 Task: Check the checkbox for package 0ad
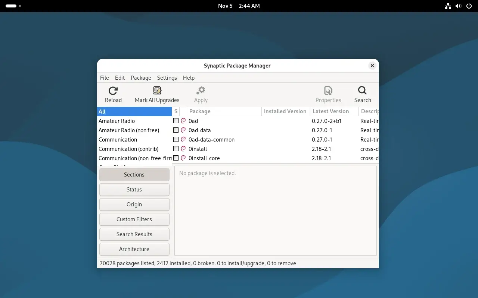[x=176, y=121]
